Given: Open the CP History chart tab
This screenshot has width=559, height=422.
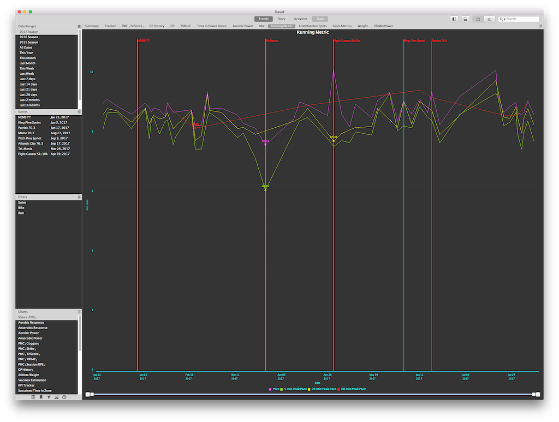Looking at the screenshot, I should coord(157,26).
